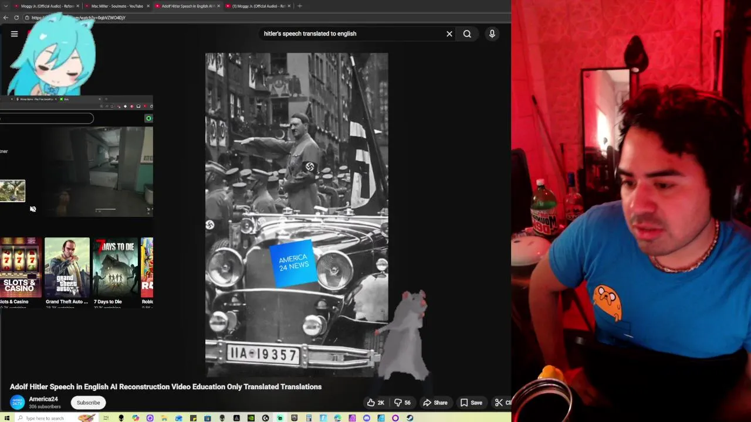Click the small landscape thumbnail in overlay window

[12, 191]
